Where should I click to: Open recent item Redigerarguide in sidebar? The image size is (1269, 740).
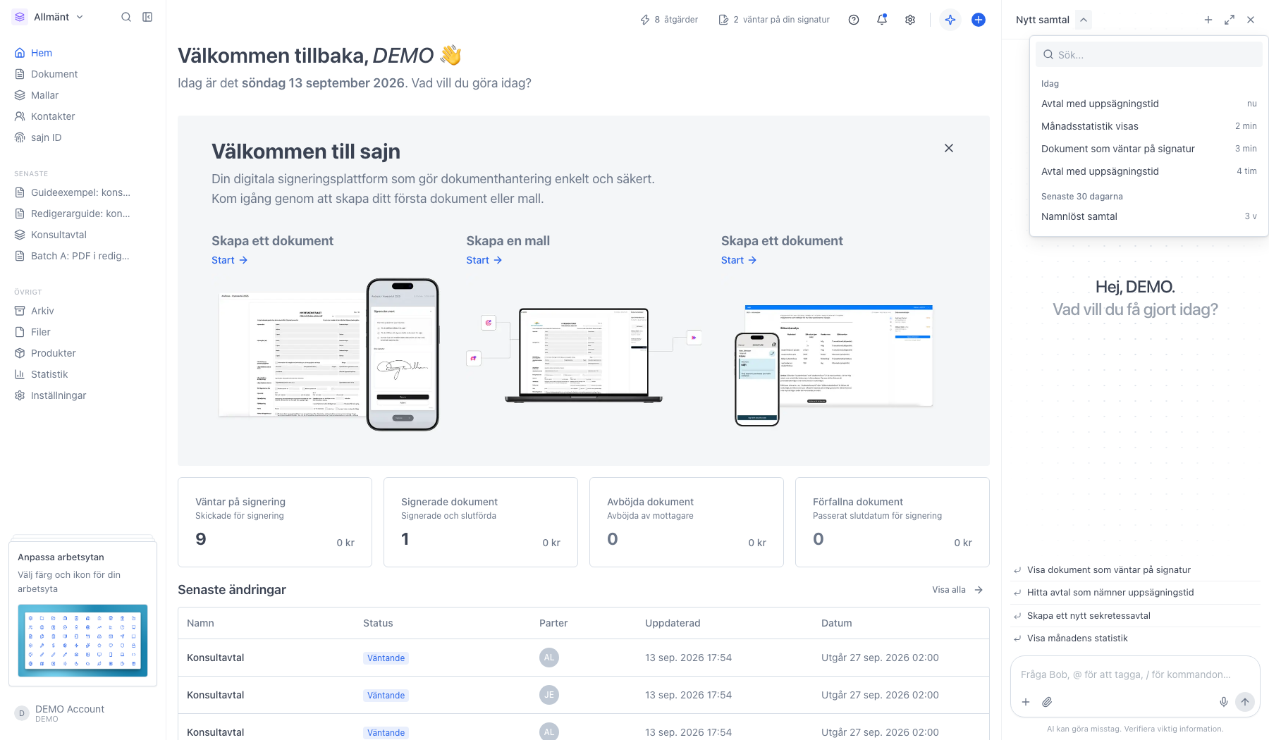pos(83,214)
